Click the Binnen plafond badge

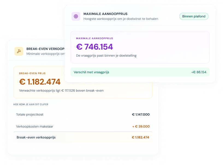194,16
